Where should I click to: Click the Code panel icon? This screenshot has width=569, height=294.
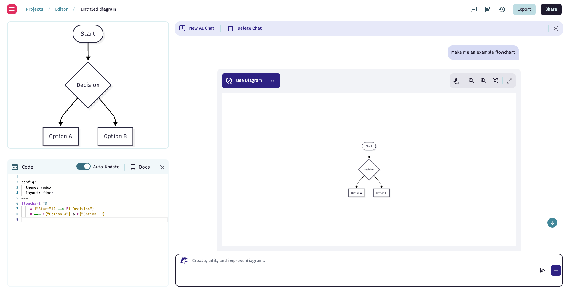click(x=15, y=167)
